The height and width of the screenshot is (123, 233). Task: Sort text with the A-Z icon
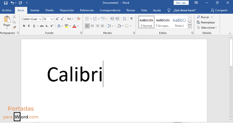pyautogui.click(x=124, y=19)
